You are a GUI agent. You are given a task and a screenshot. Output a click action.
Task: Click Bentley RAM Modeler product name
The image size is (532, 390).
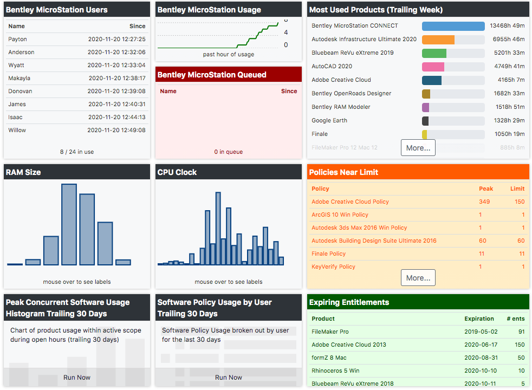pyautogui.click(x=341, y=107)
